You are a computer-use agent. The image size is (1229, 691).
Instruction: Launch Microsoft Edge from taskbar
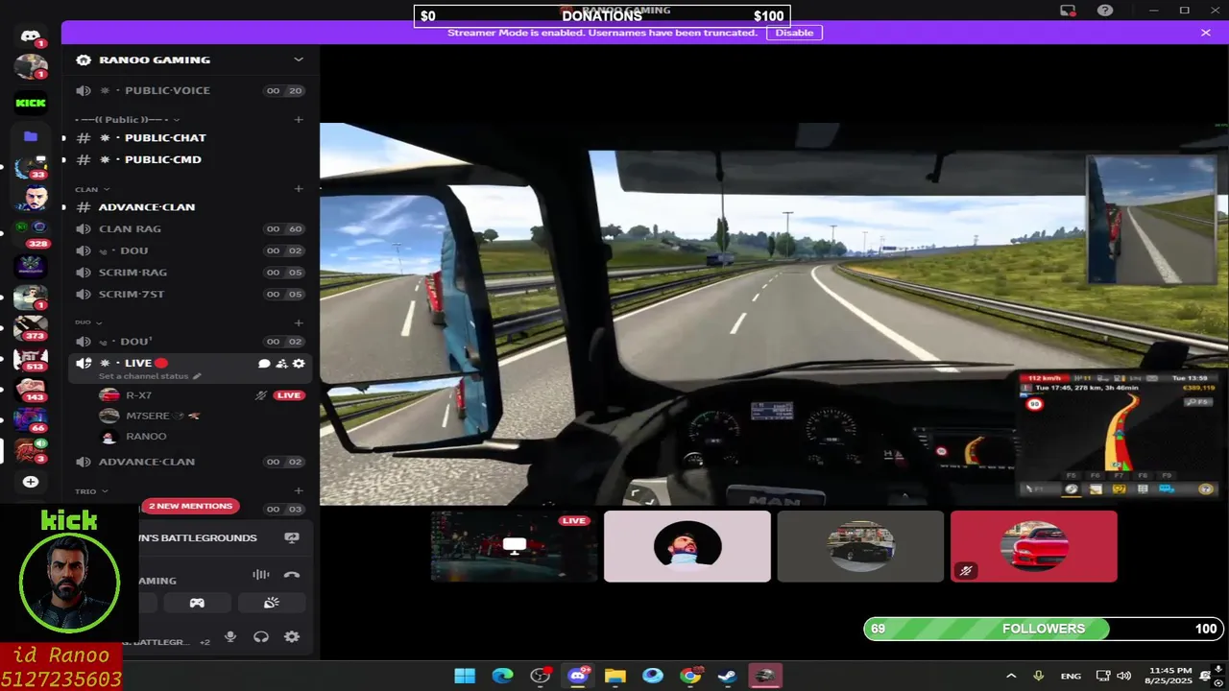click(x=502, y=676)
